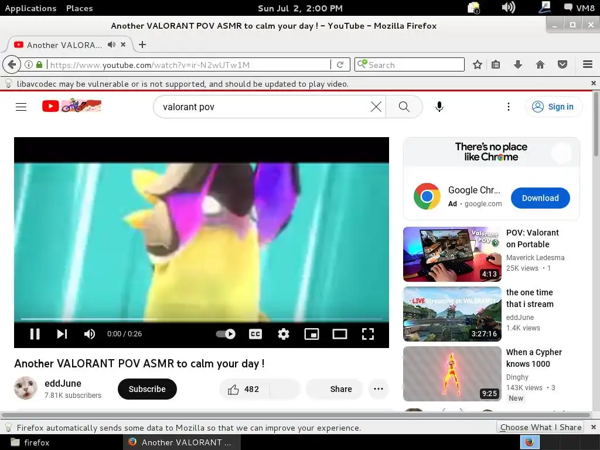Image resolution: width=600 pixels, height=450 pixels.
Task: Open eddJune channel avatar
Action: pos(26,388)
